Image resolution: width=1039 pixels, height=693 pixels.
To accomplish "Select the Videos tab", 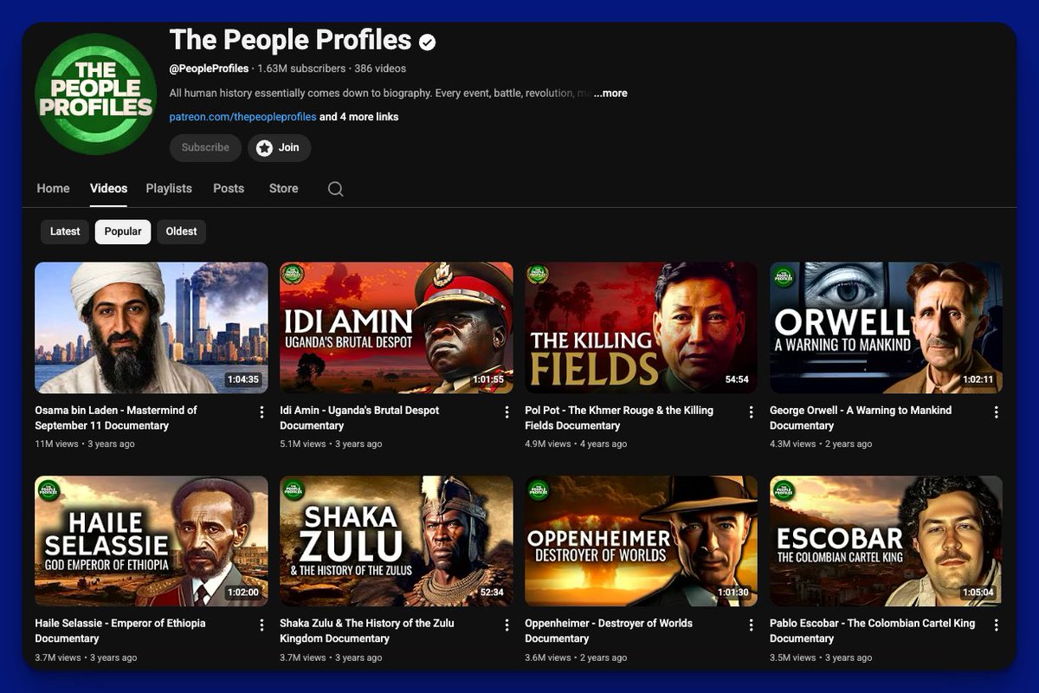I will pyautogui.click(x=108, y=188).
